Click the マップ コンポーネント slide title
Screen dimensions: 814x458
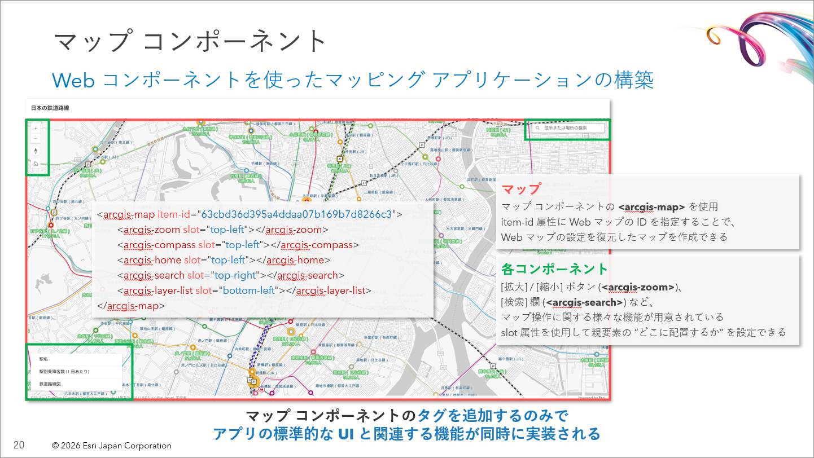[x=190, y=41]
